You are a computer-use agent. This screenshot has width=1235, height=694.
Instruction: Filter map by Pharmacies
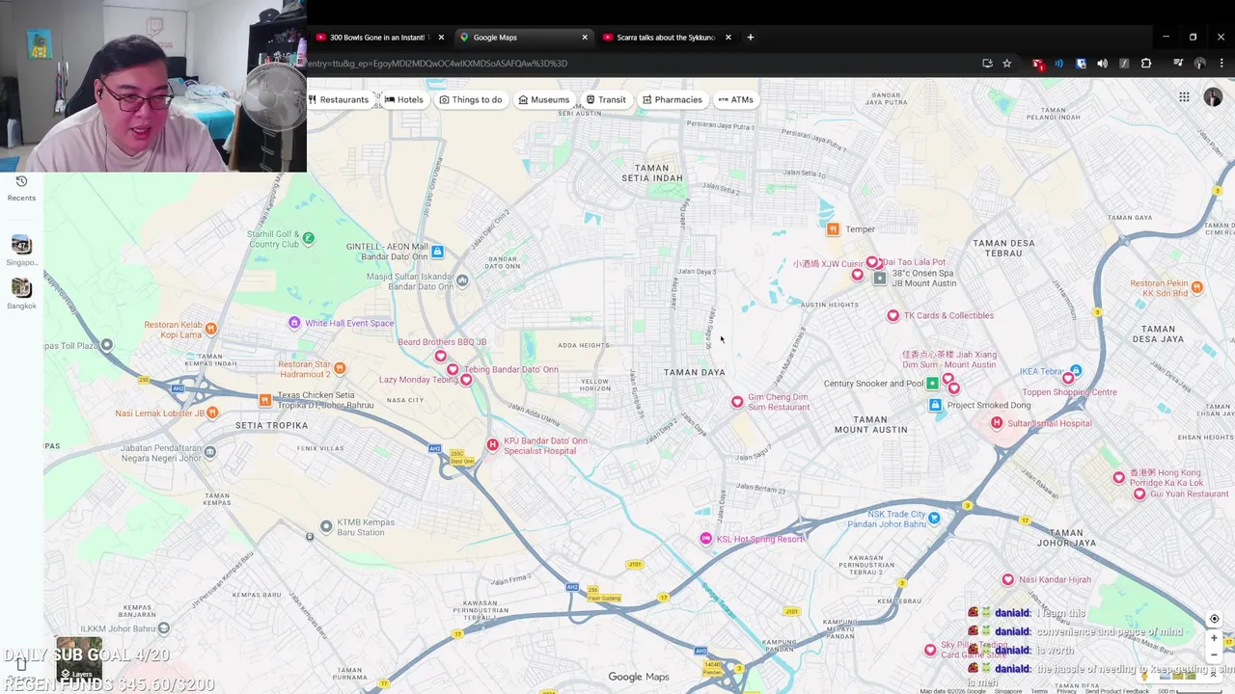click(672, 99)
